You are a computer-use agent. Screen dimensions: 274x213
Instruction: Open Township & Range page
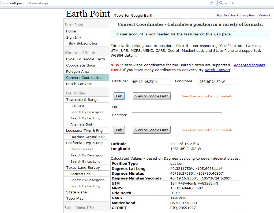86,100
